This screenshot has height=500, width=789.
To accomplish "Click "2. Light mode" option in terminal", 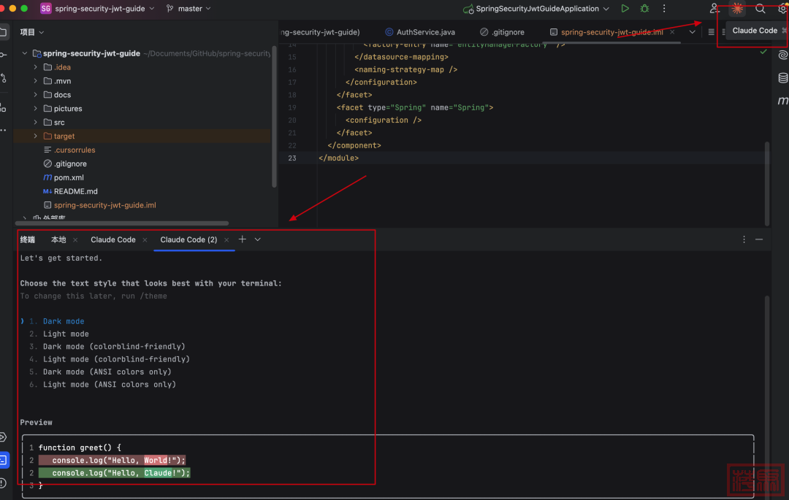I will tap(59, 334).
